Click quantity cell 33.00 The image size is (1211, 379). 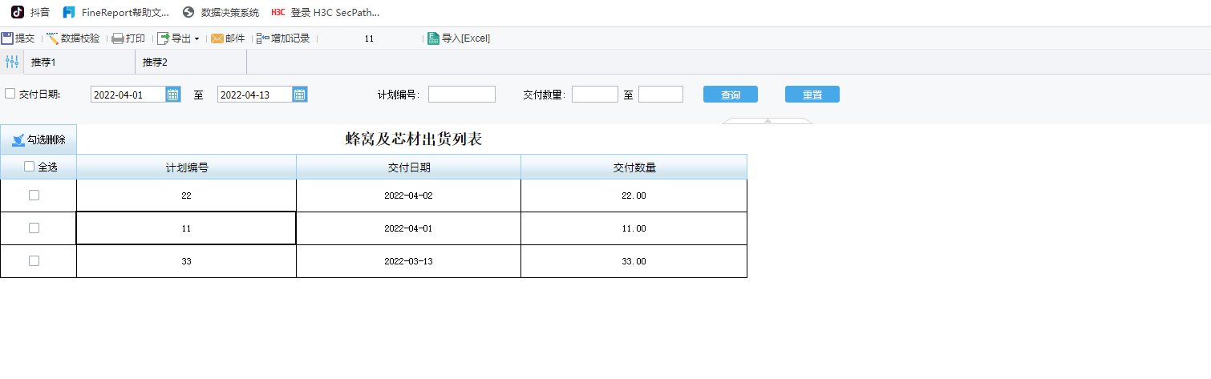click(x=634, y=261)
